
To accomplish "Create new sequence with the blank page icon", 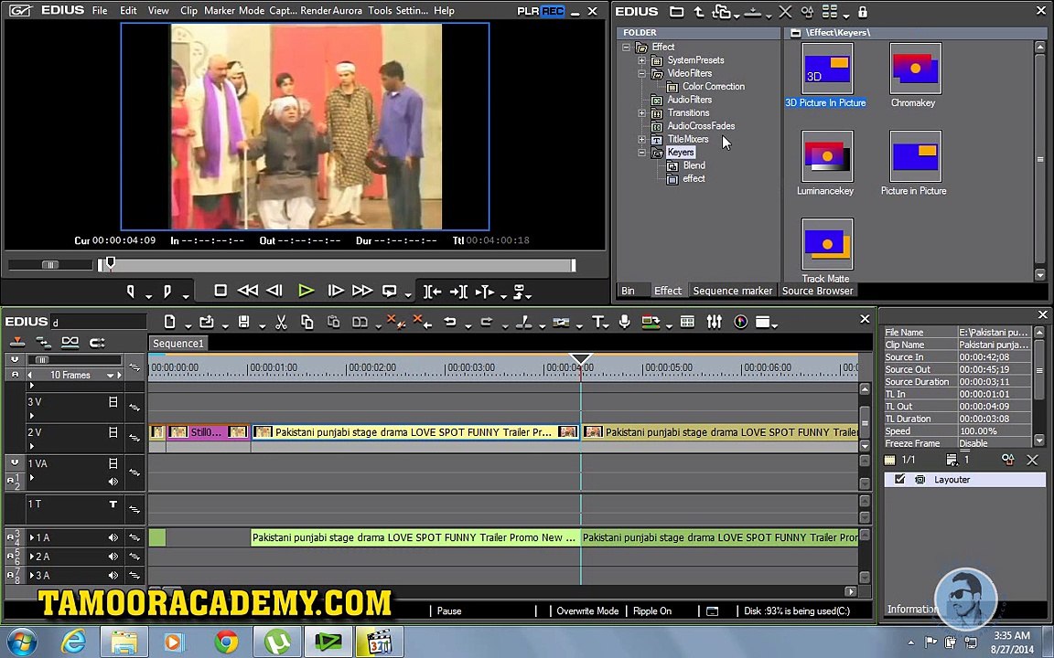I will tap(170, 323).
